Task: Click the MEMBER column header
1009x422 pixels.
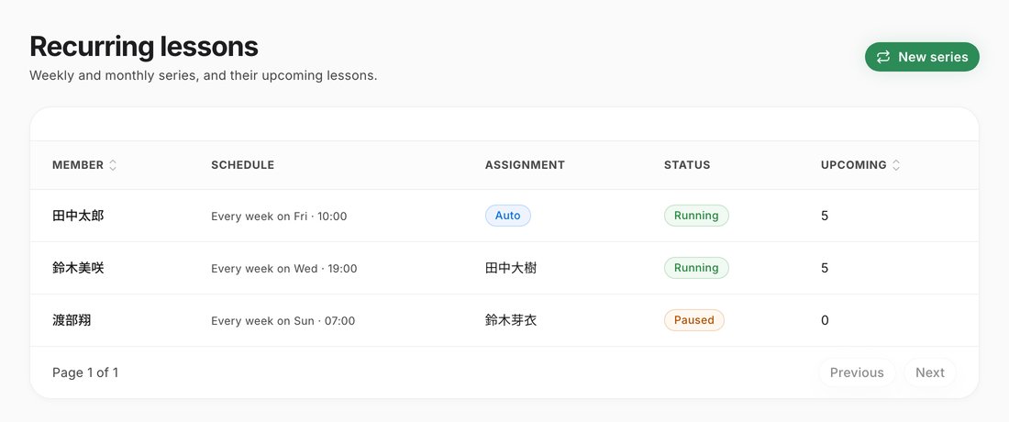Action: pos(78,165)
